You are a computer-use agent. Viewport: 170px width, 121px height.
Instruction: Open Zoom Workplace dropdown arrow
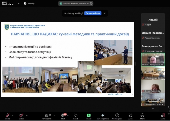pos(19,3)
